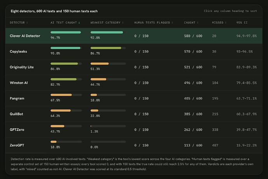
Task: Click QuillBot's 64.2% detection bar
Action: pos(66,111)
